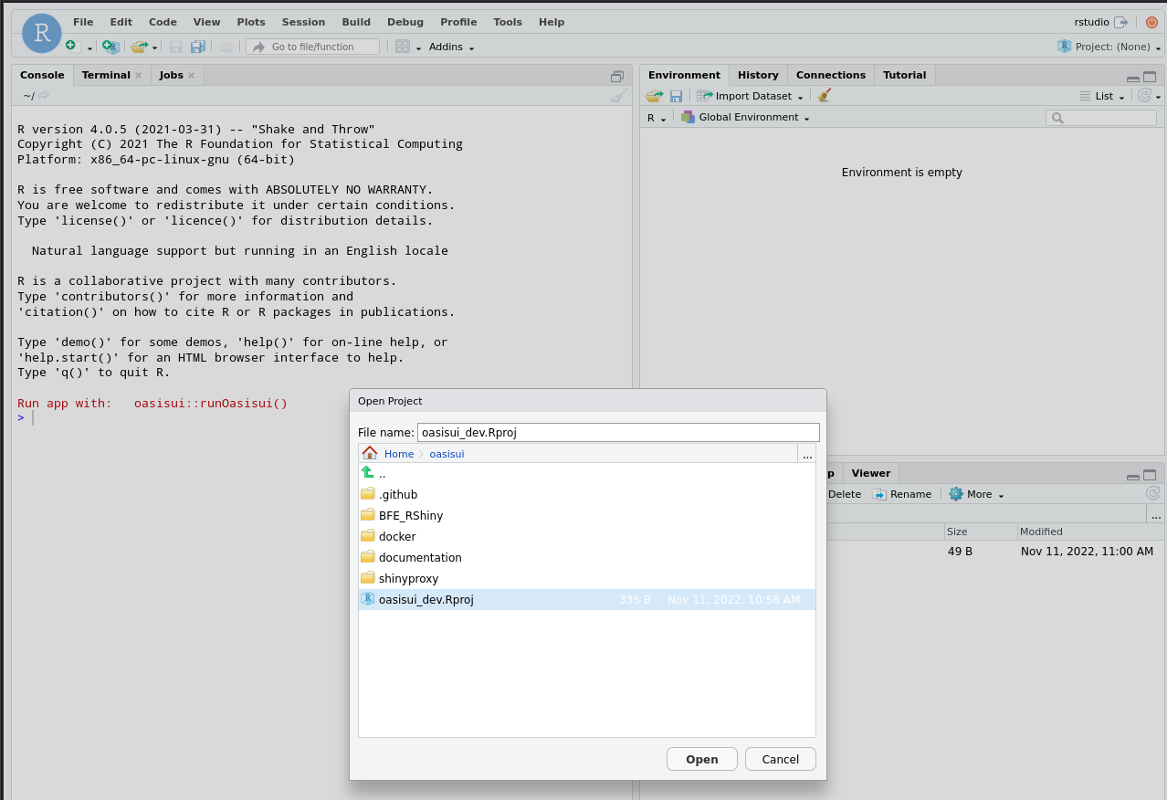Open the recent files dropdown arrow
Viewport: 1167px width, 800px height.
pos(154,47)
